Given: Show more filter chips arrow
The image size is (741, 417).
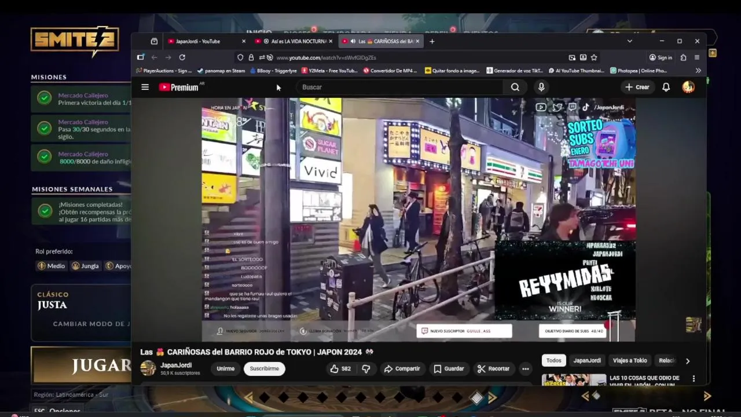Looking at the screenshot, I should click(x=688, y=361).
